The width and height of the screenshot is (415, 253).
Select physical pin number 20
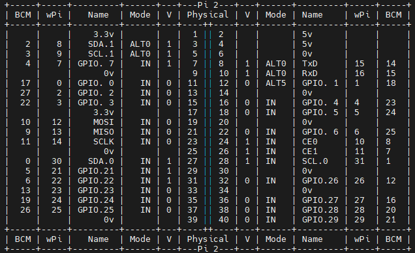click(x=224, y=122)
